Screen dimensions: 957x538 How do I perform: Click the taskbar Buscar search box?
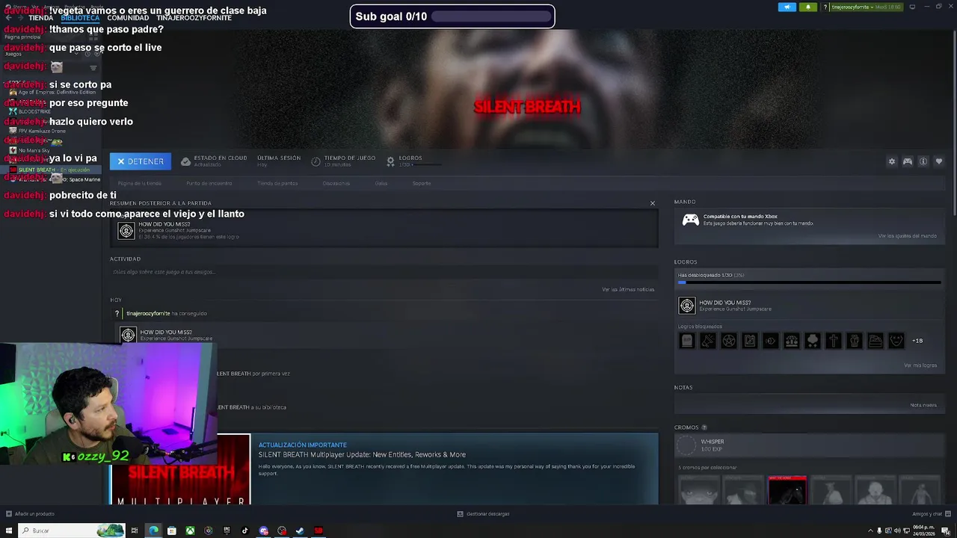click(72, 531)
